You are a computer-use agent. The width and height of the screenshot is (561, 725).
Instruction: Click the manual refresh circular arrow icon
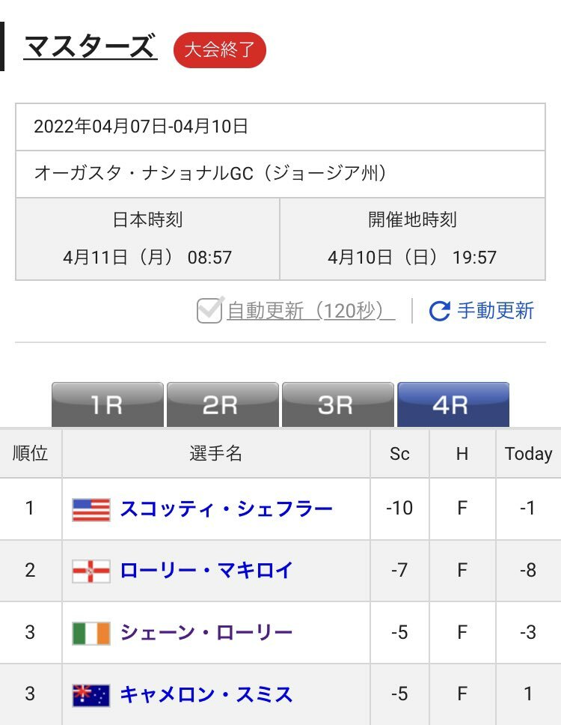439,311
